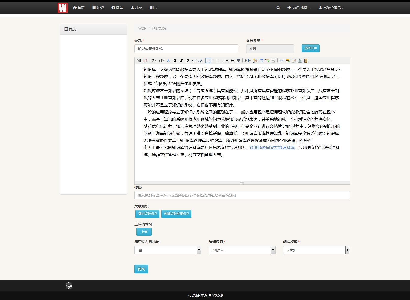Open the 阅读权限 dropdown
Viewport: 410px width, 300px height.
pos(316,250)
